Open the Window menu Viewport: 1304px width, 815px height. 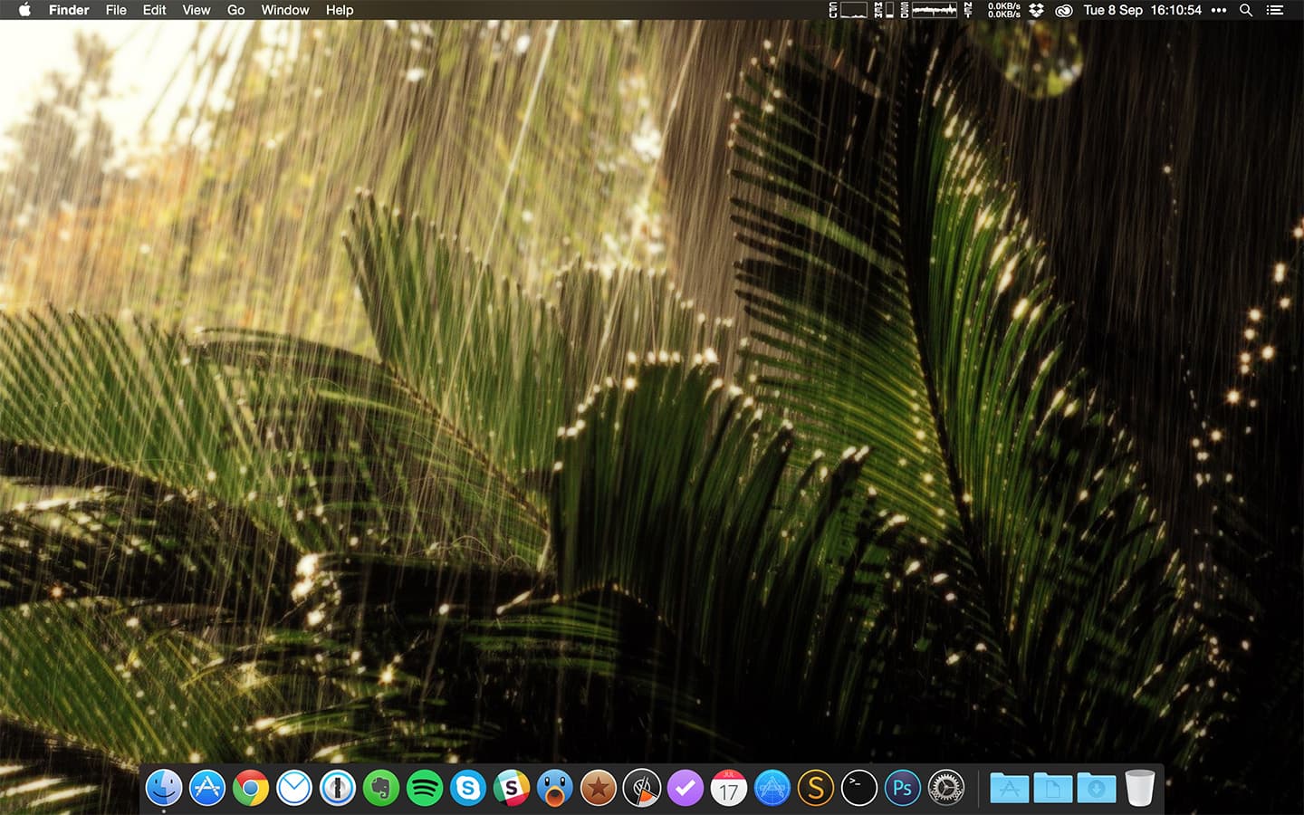tap(284, 10)
